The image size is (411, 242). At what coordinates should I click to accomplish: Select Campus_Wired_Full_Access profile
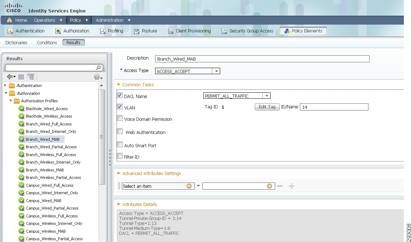coord(50,185)
